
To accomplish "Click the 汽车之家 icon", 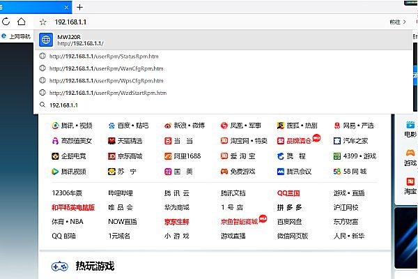I will click(x=337, y=141).
